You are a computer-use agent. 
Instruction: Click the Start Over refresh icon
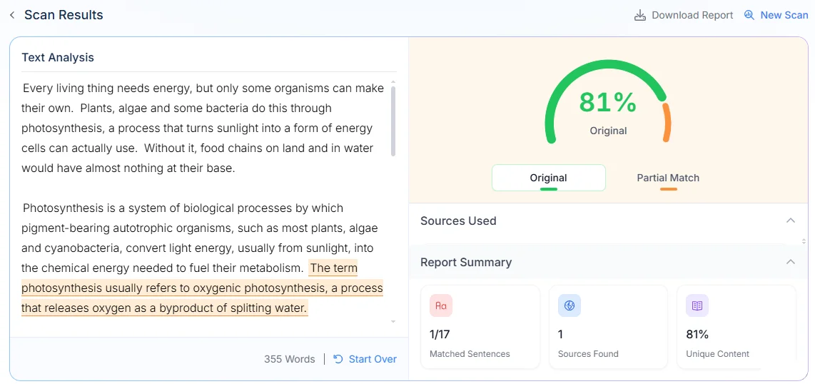338,359
